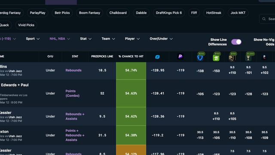The image size is (275, 155).
Task: Click the 54.62% chance-to-hit cell
Action: (x=131, y=116)
